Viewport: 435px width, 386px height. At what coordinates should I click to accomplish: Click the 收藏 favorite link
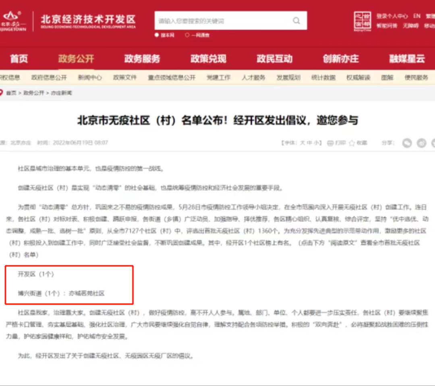point(362,143)
